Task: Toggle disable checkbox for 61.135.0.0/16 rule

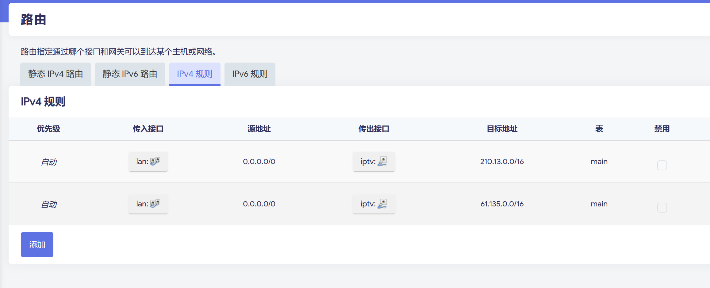Action: pyautogui.click(x=662, y=208)
